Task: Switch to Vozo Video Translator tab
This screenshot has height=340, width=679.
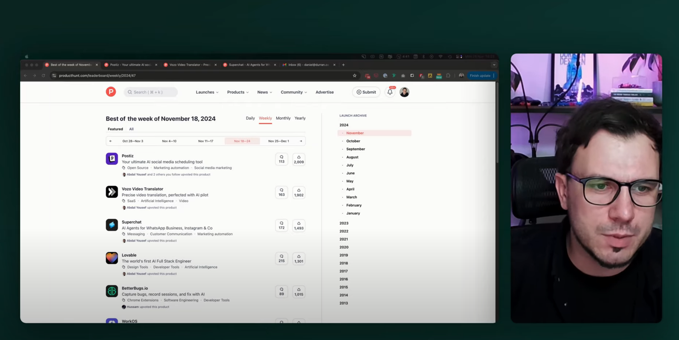Action: pos(190,65)
